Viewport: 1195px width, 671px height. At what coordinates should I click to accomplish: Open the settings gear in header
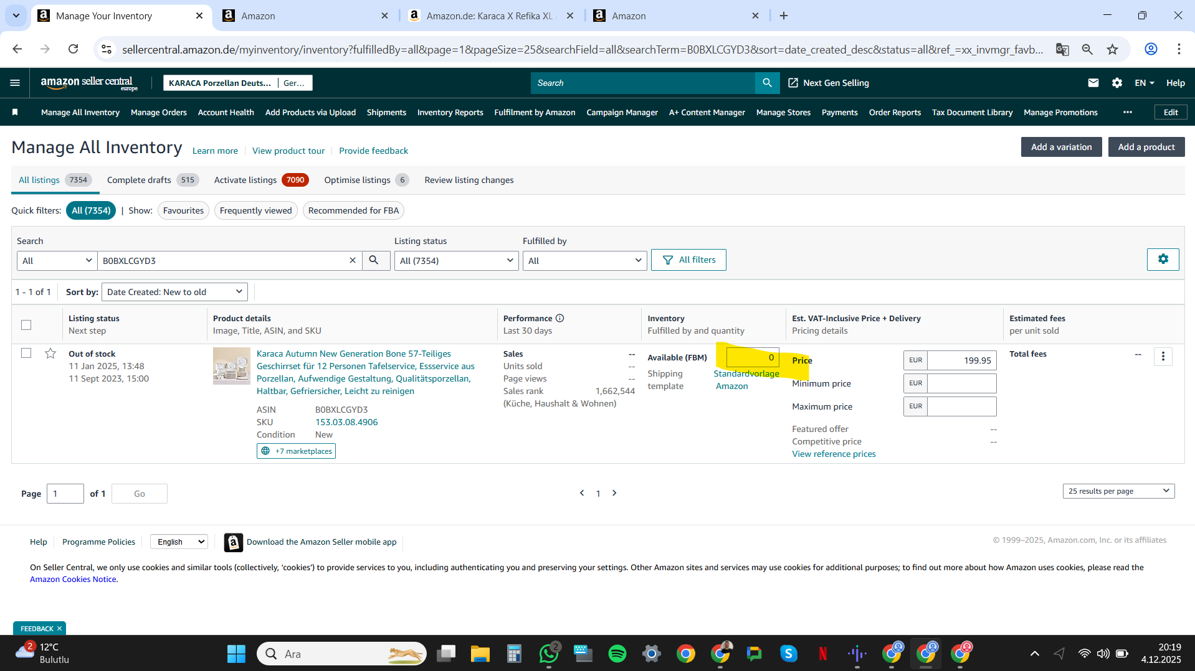(x=1116, y=83)
